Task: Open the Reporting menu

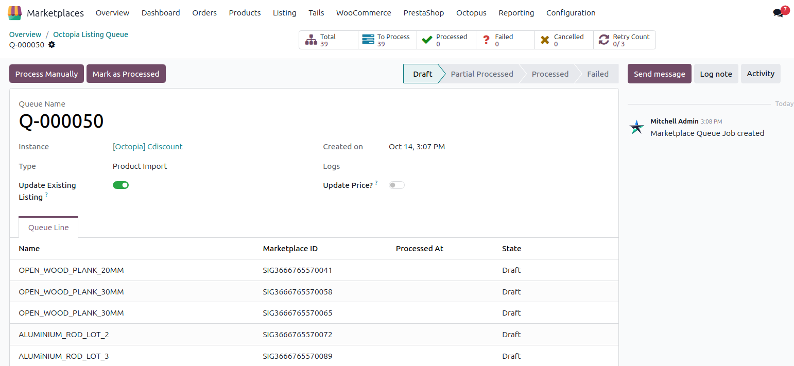Action: pos(516,13)
